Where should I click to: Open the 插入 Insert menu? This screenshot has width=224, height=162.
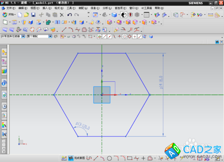(47, 8)
